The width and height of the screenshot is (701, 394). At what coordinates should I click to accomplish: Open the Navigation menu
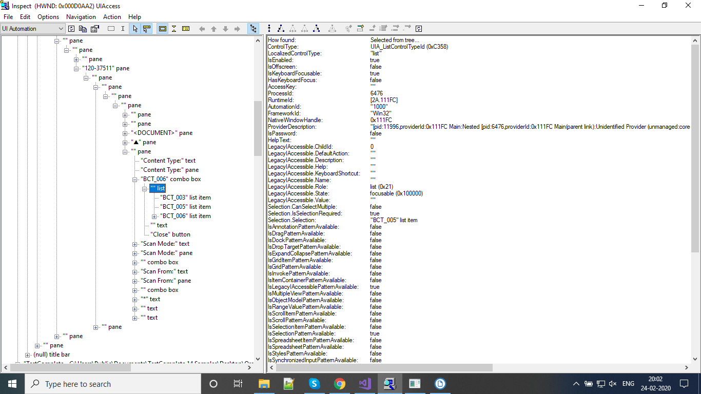click(81, 16)
